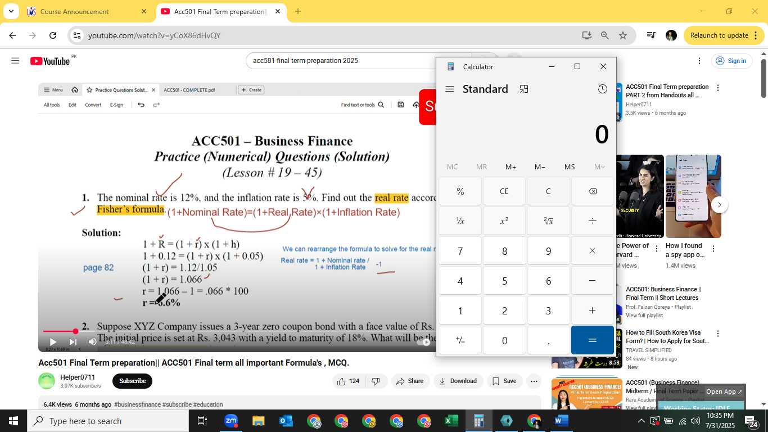Switch to the Course Announcement tab

(87, 11)
